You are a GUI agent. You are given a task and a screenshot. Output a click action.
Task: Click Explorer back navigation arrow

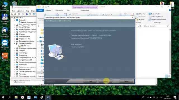[x=39, y=26]
